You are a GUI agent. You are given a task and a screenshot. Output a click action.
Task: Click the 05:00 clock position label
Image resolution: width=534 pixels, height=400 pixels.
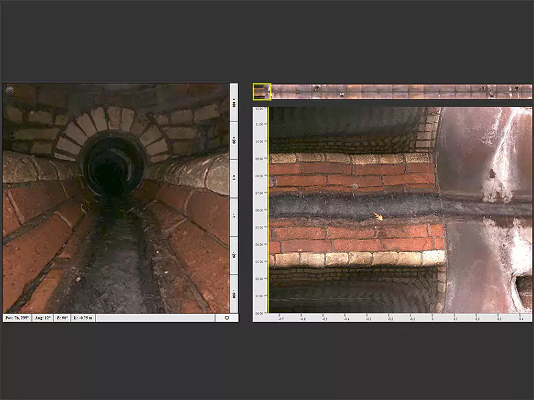click(259, 227)
